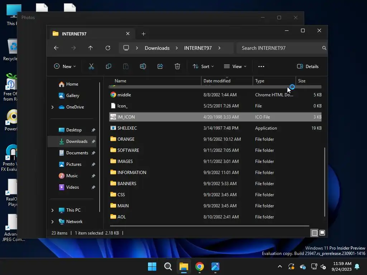Select the MAIN folder

(215, 206)
